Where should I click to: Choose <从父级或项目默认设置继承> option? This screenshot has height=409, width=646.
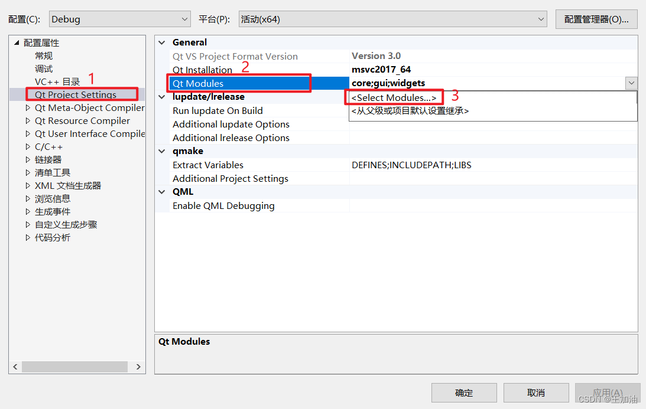410,111
